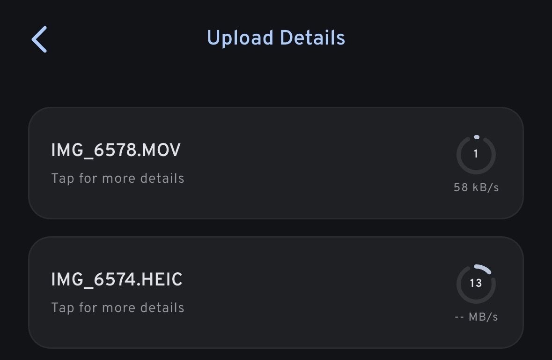Click the progress dot atop the MOV ring
The image size is (552, 360).
coord(477,137)
